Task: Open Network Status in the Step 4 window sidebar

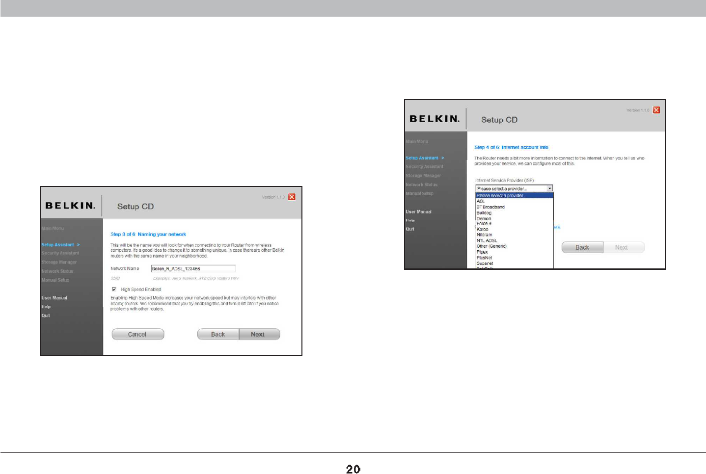Action: click(x=421, y=184)
